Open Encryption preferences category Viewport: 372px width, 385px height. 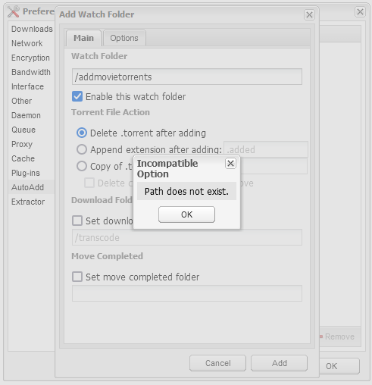(31, 58)
